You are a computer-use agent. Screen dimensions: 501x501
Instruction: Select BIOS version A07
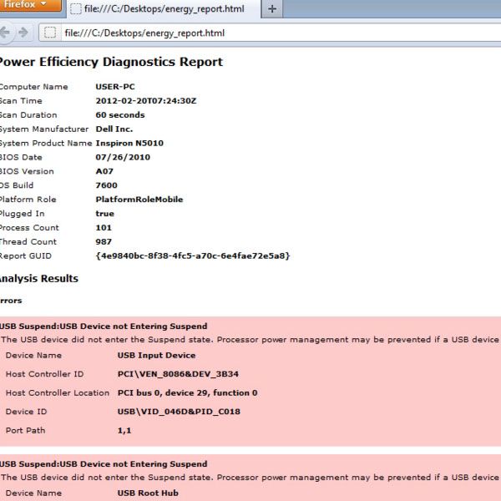click(104, 171)
